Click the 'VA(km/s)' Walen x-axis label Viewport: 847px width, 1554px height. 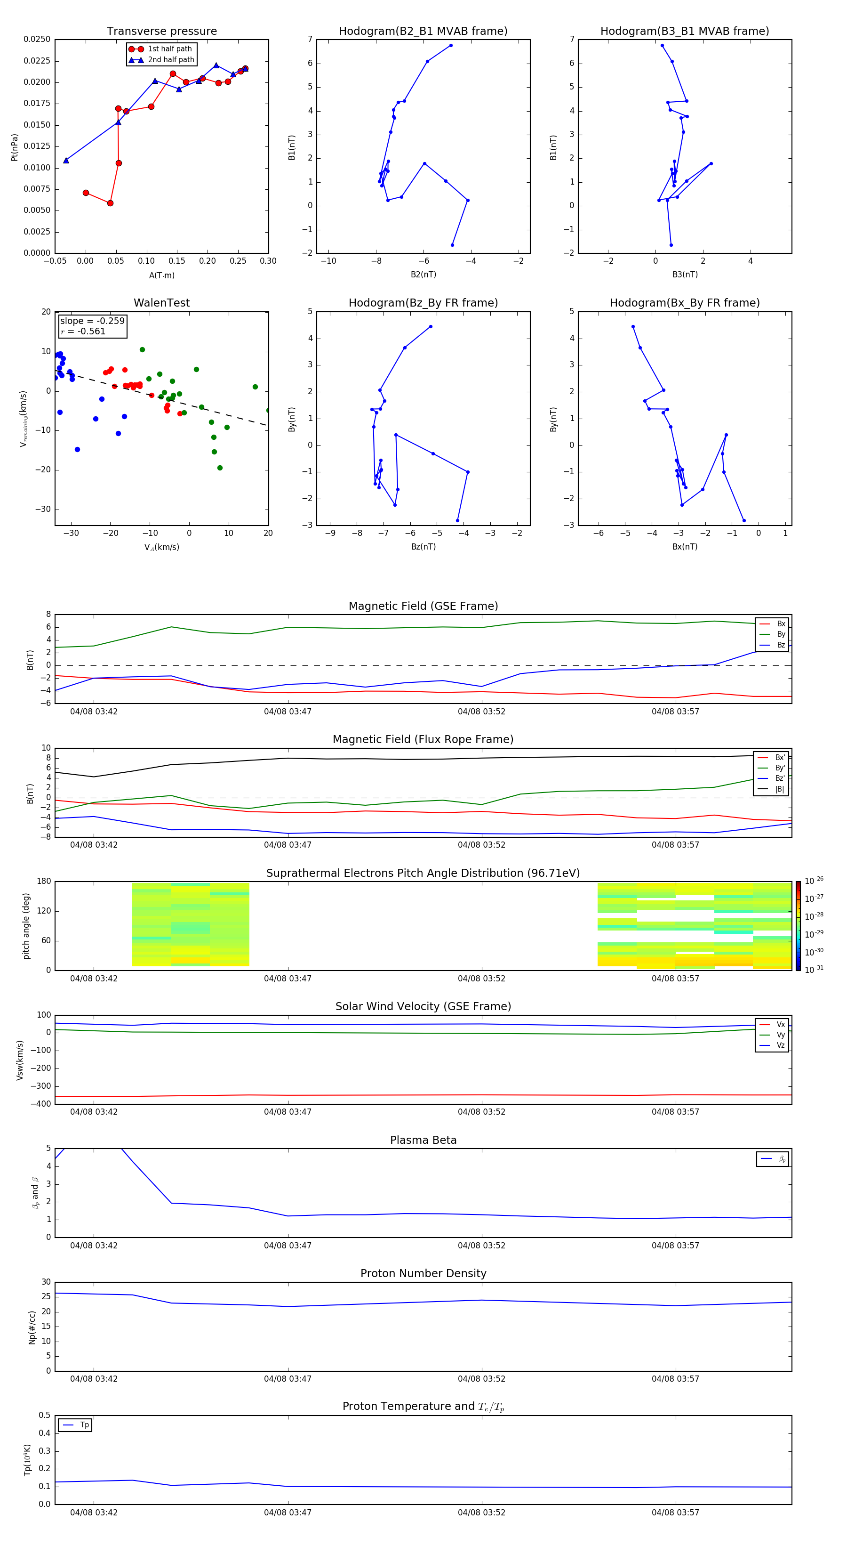(161, 547)
